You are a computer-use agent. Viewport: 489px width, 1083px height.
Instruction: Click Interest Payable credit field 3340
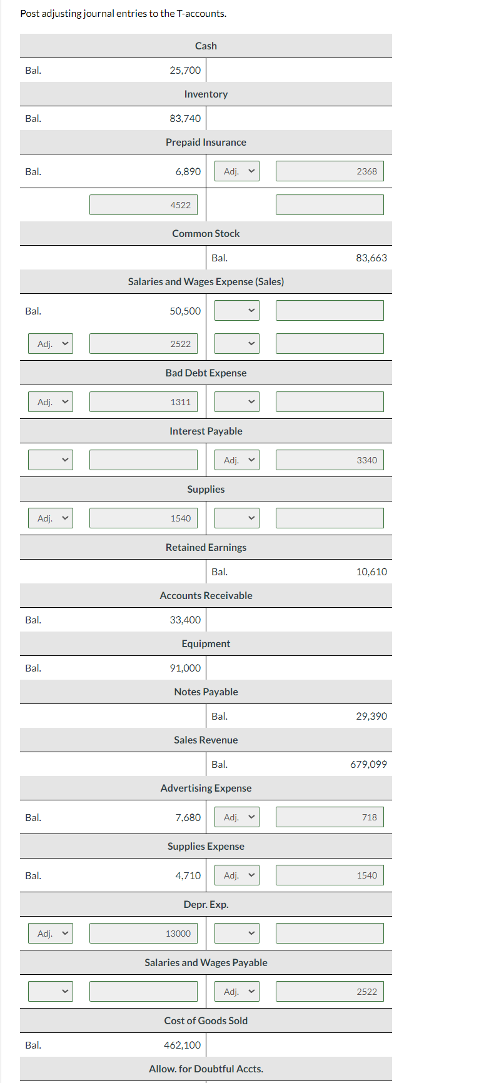pyautogui.click(x=330, y=460)
